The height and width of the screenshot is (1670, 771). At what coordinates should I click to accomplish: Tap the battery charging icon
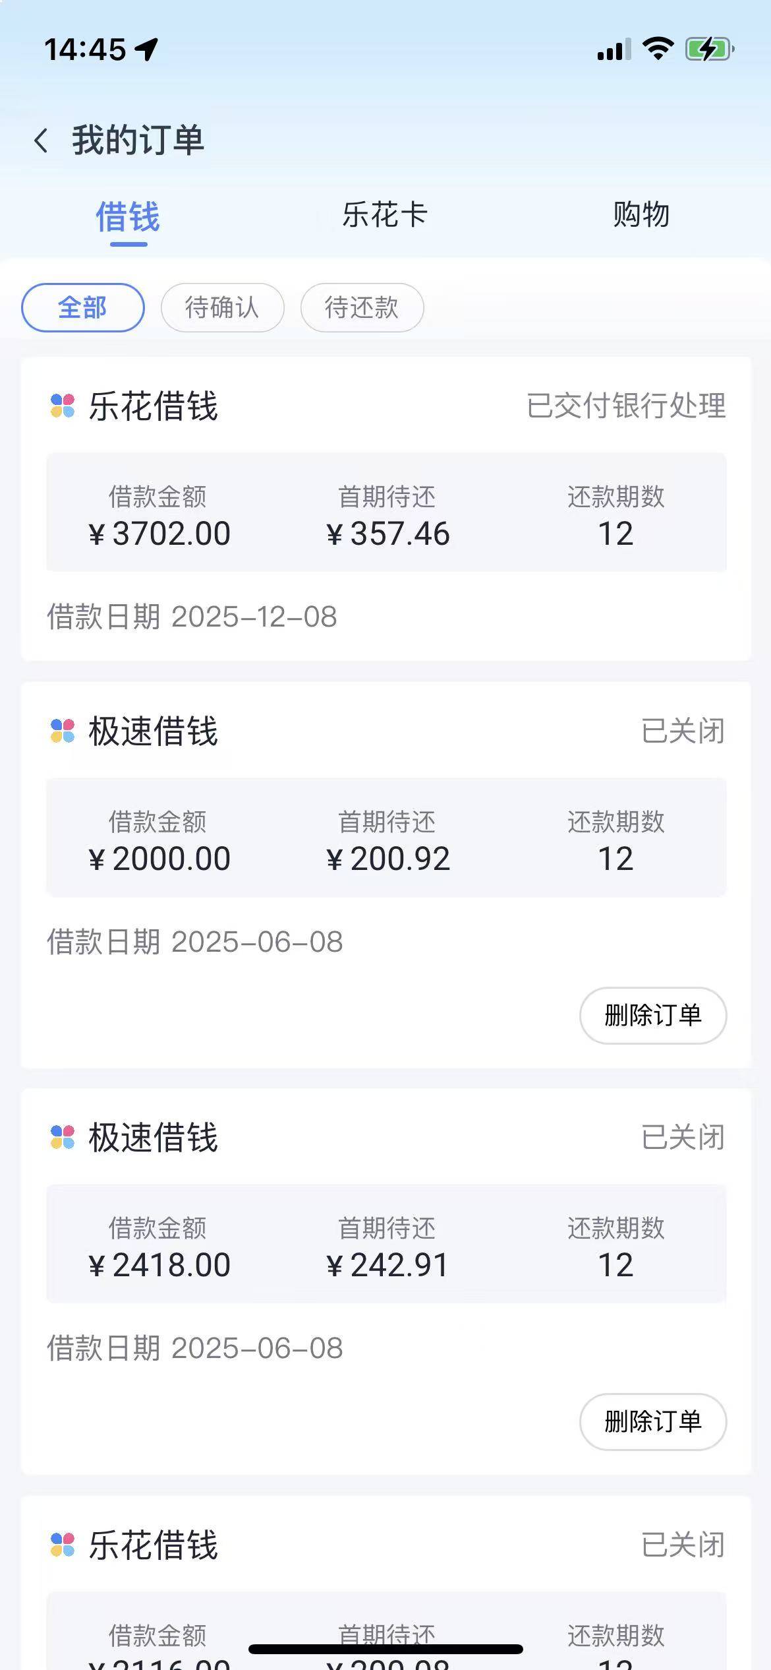tap(709, 49)
